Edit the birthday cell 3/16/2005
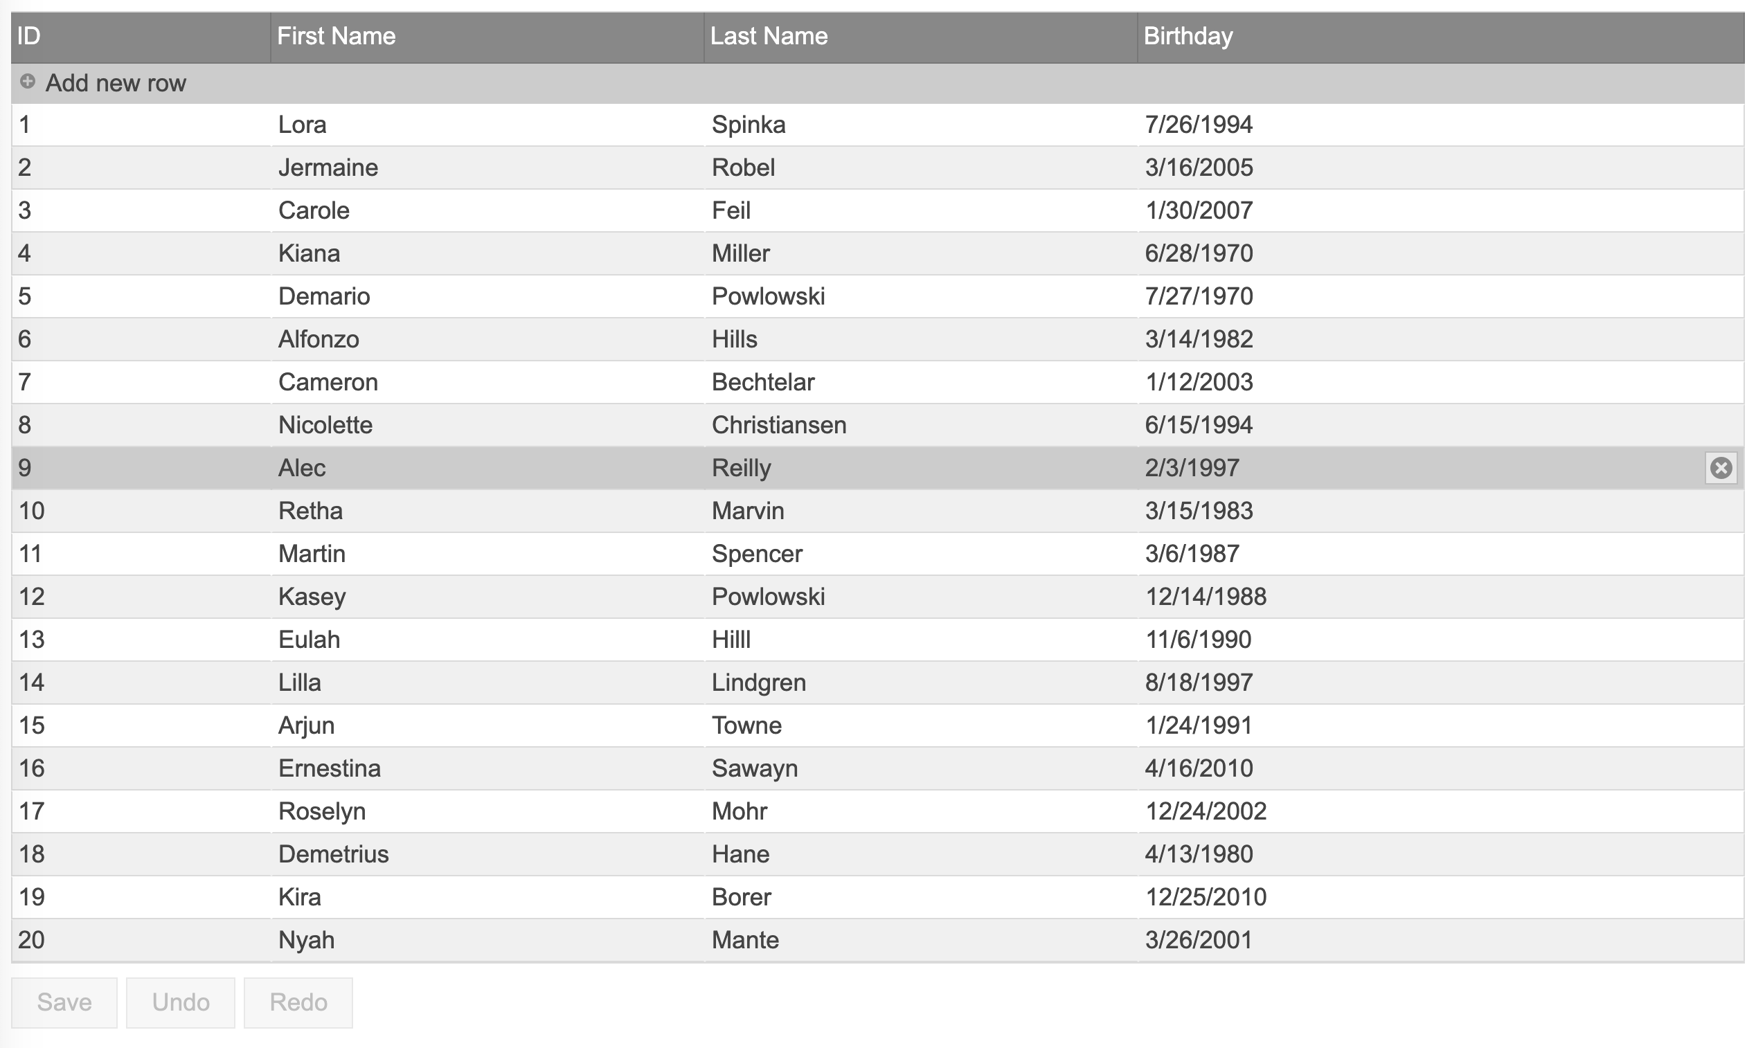 1199,168
